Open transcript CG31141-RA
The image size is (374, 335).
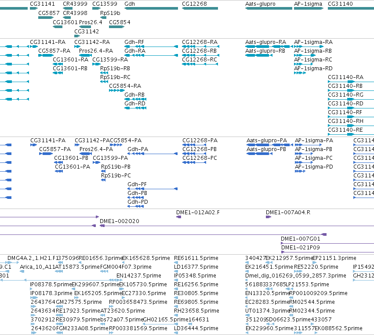click(x=48, y=42)
